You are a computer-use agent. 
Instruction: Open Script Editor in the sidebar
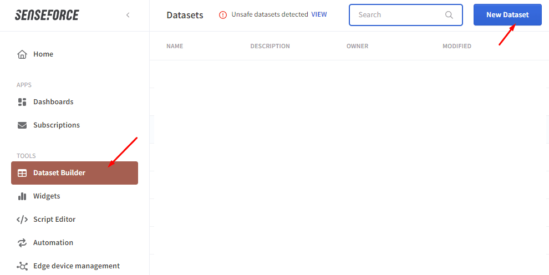click(x=74, y=220)
